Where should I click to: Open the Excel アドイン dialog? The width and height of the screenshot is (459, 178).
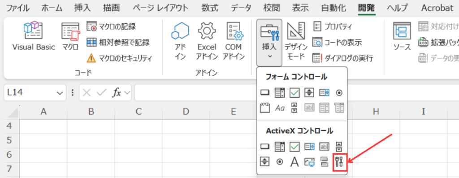click(207, 41)
